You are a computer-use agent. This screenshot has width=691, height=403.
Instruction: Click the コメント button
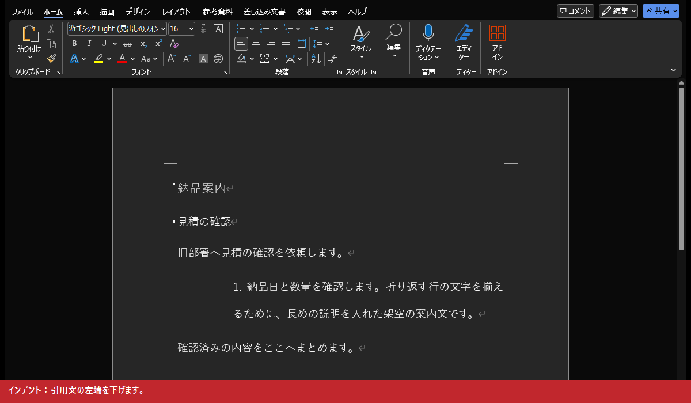[575, 11]
